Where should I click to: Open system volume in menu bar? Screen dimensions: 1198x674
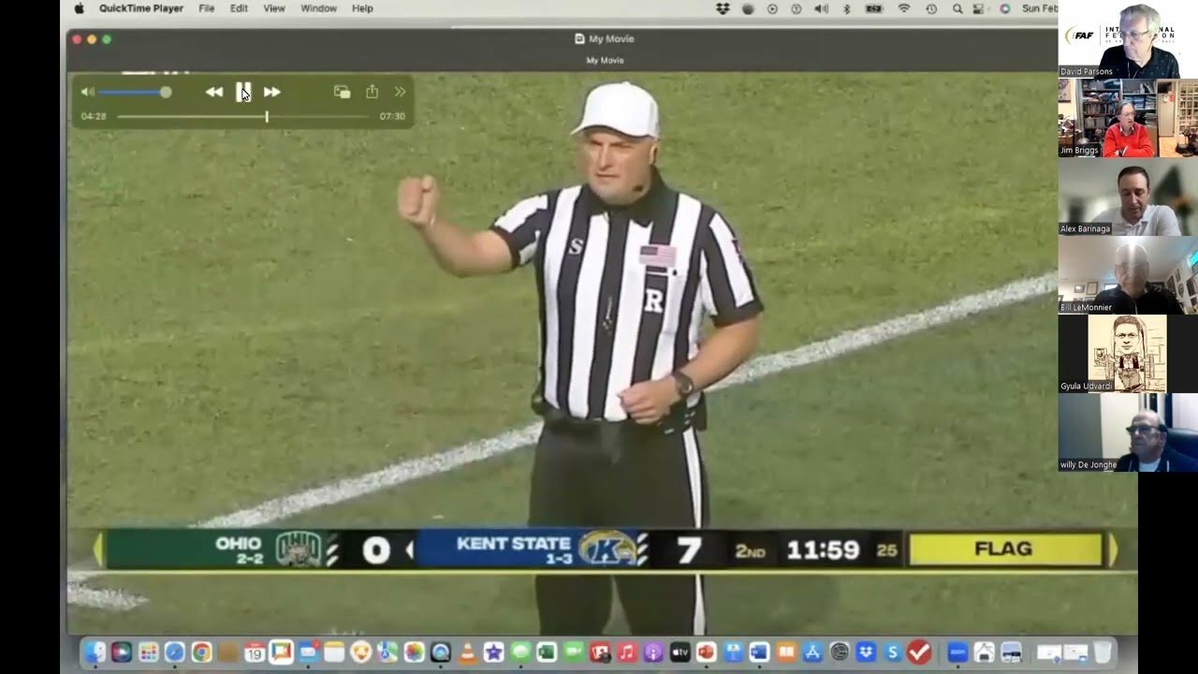[x=821, y=8]
